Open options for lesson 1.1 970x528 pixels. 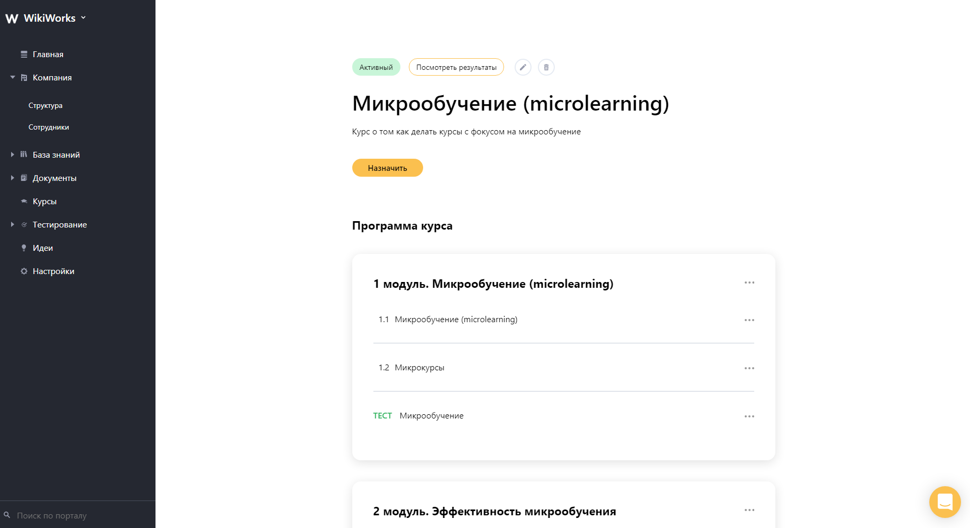(x=749, y=320)
